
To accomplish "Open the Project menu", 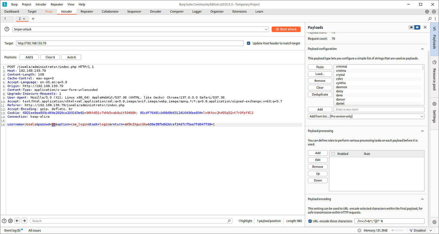I will click(26, 5).
